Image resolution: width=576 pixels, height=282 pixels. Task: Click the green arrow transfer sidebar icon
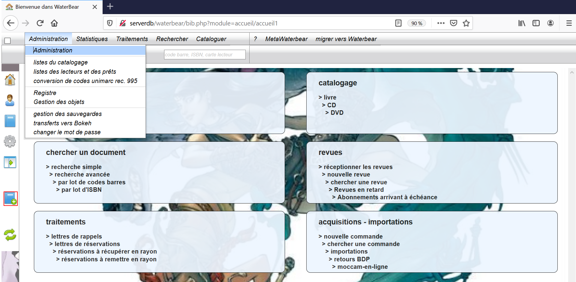pyautogui.click(x=10, y=162)
